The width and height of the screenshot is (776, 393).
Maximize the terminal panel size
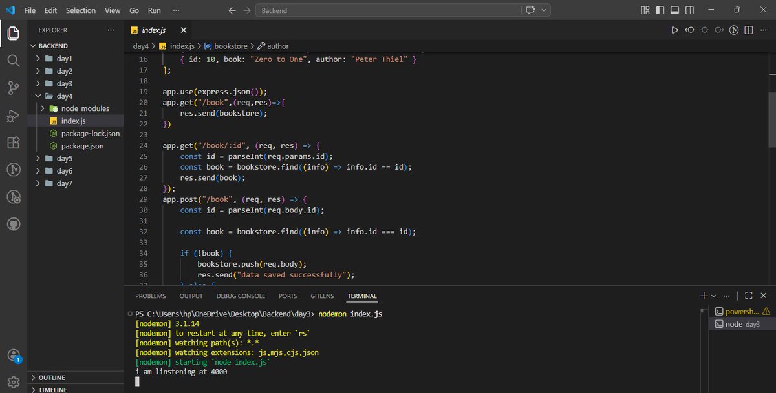(x=748, y=296)
